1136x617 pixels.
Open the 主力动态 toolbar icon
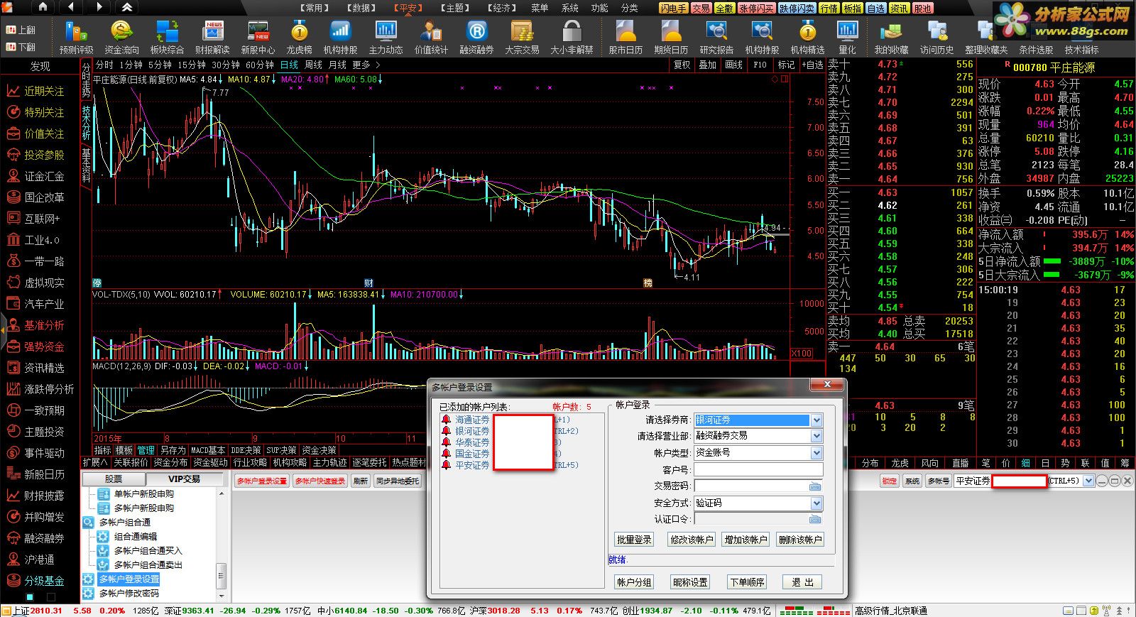coord(386,37)
